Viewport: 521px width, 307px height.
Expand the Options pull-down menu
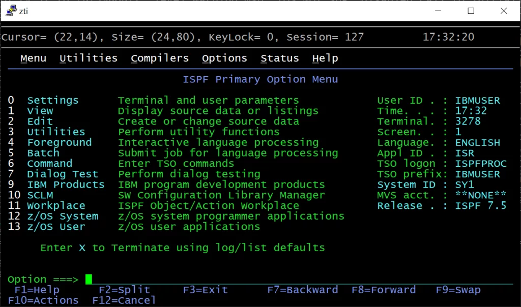click(224, 58)
